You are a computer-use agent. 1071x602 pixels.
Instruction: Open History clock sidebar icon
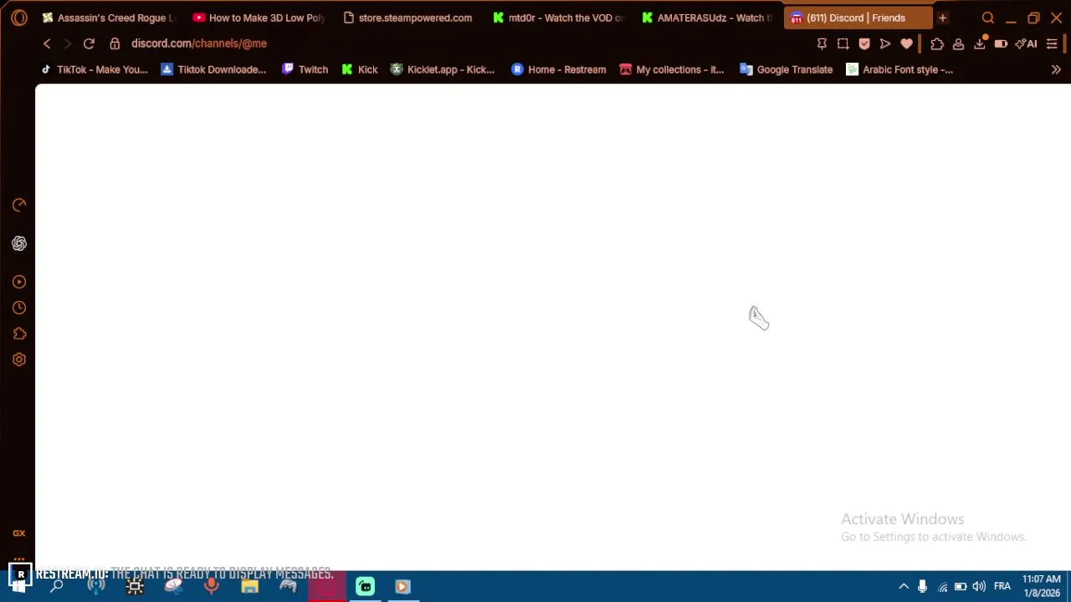coord(19,308)
